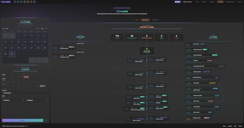
Task: Select April 20 in the calendar
Action: (x=5, y=54)
